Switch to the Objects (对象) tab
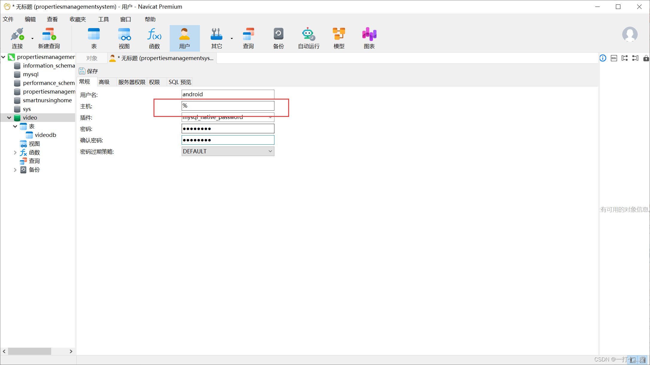This screenshot has width=650, height=365. 92,58
